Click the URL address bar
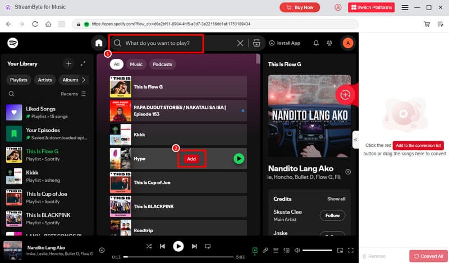449x263 pixels. [215, 24]
